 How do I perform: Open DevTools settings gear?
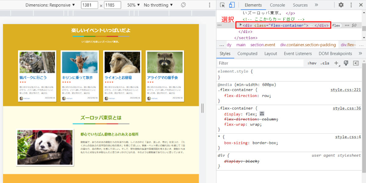coord(341,5)
